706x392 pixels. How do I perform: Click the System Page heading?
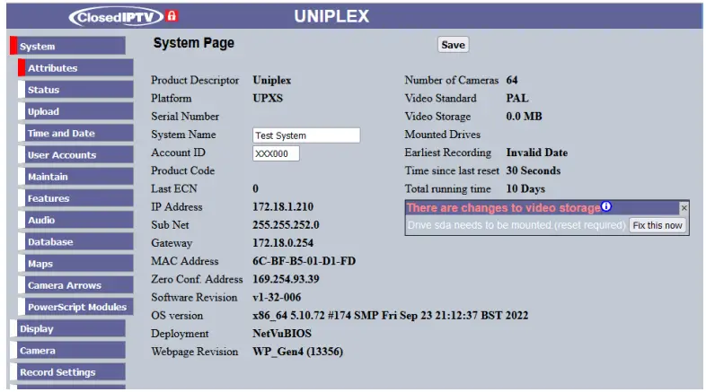(x=194, y=43)
